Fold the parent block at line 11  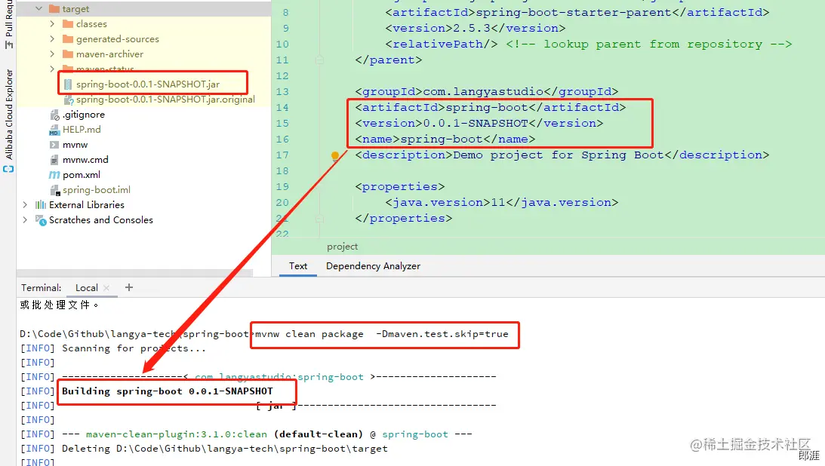(319, 60)
